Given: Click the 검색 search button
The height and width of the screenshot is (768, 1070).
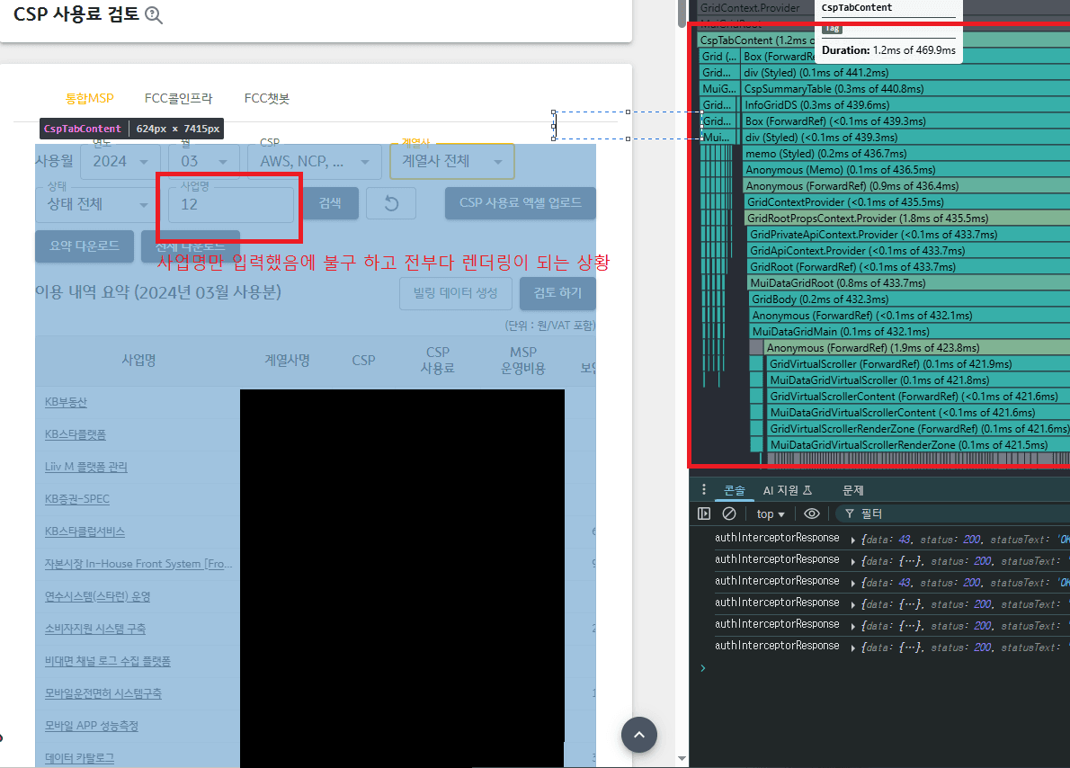Looking at the screenshot, I should [330, 203].
